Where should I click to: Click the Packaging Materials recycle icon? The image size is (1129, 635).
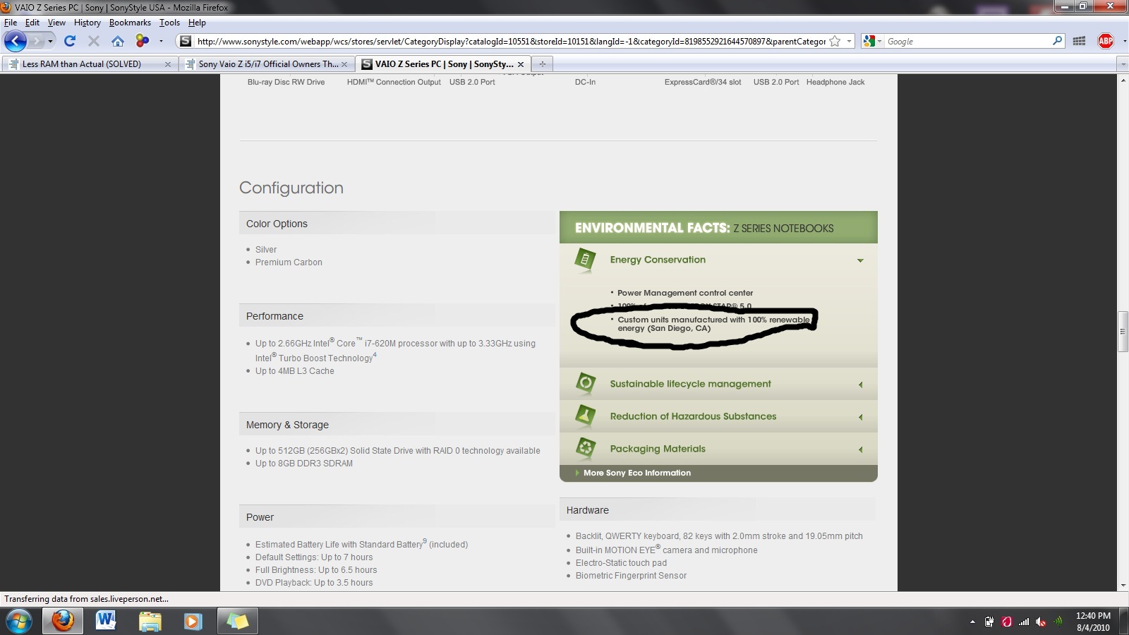click(585, 448)
